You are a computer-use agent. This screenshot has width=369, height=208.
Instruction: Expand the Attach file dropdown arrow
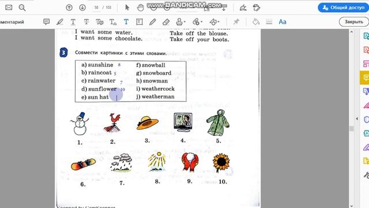point(201,22)
